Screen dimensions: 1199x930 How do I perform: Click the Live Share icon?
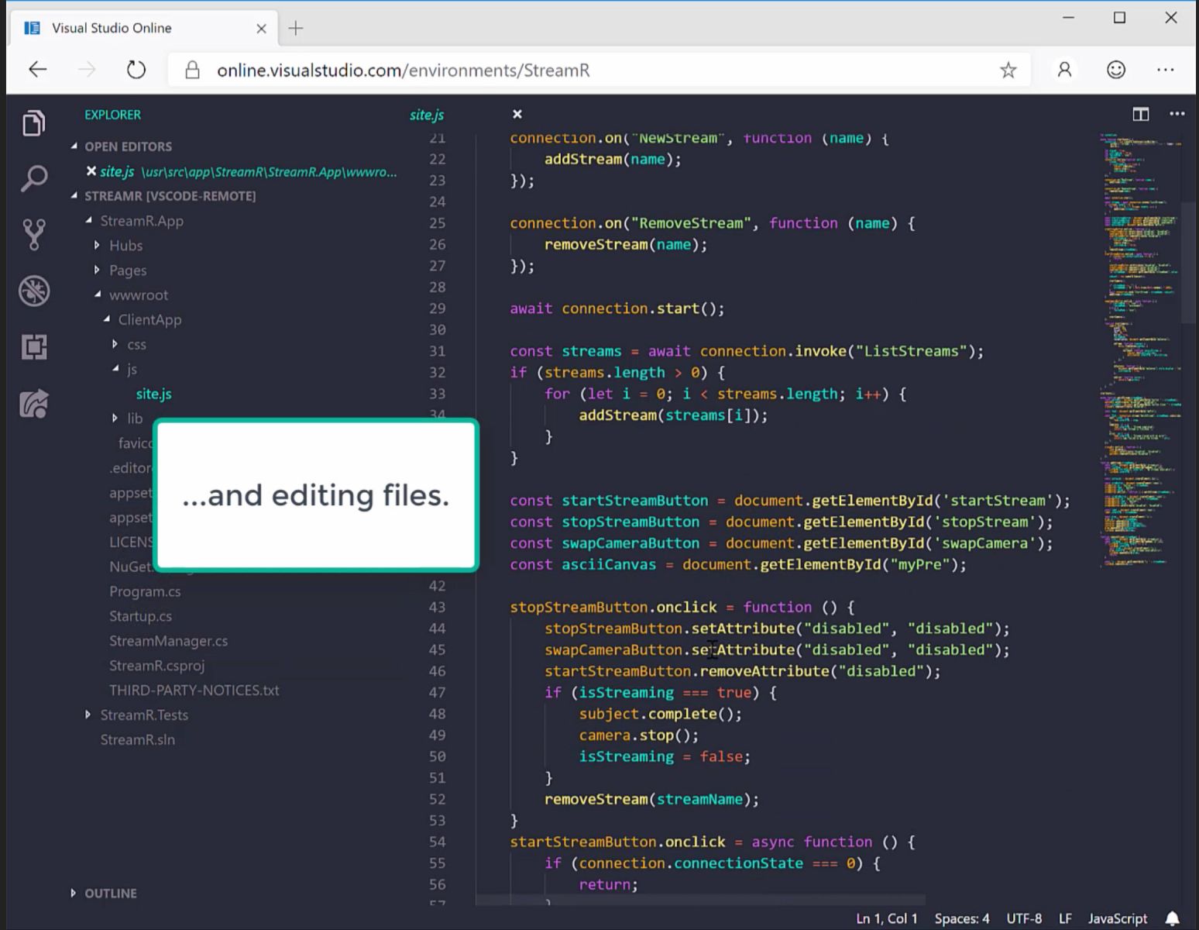click(33, 403)
